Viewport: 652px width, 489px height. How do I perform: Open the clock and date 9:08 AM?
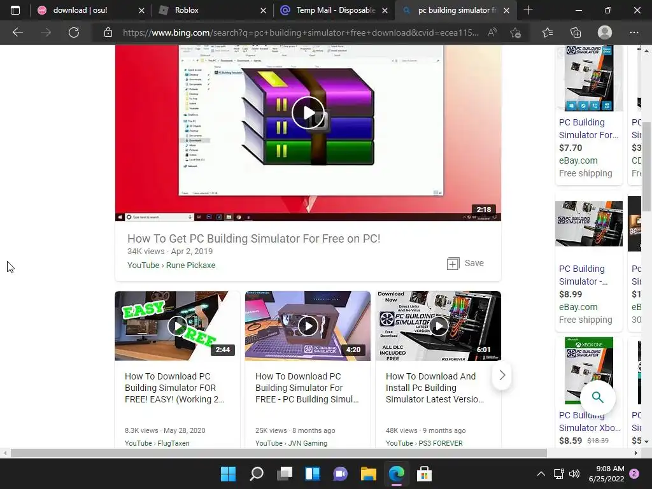606,474
